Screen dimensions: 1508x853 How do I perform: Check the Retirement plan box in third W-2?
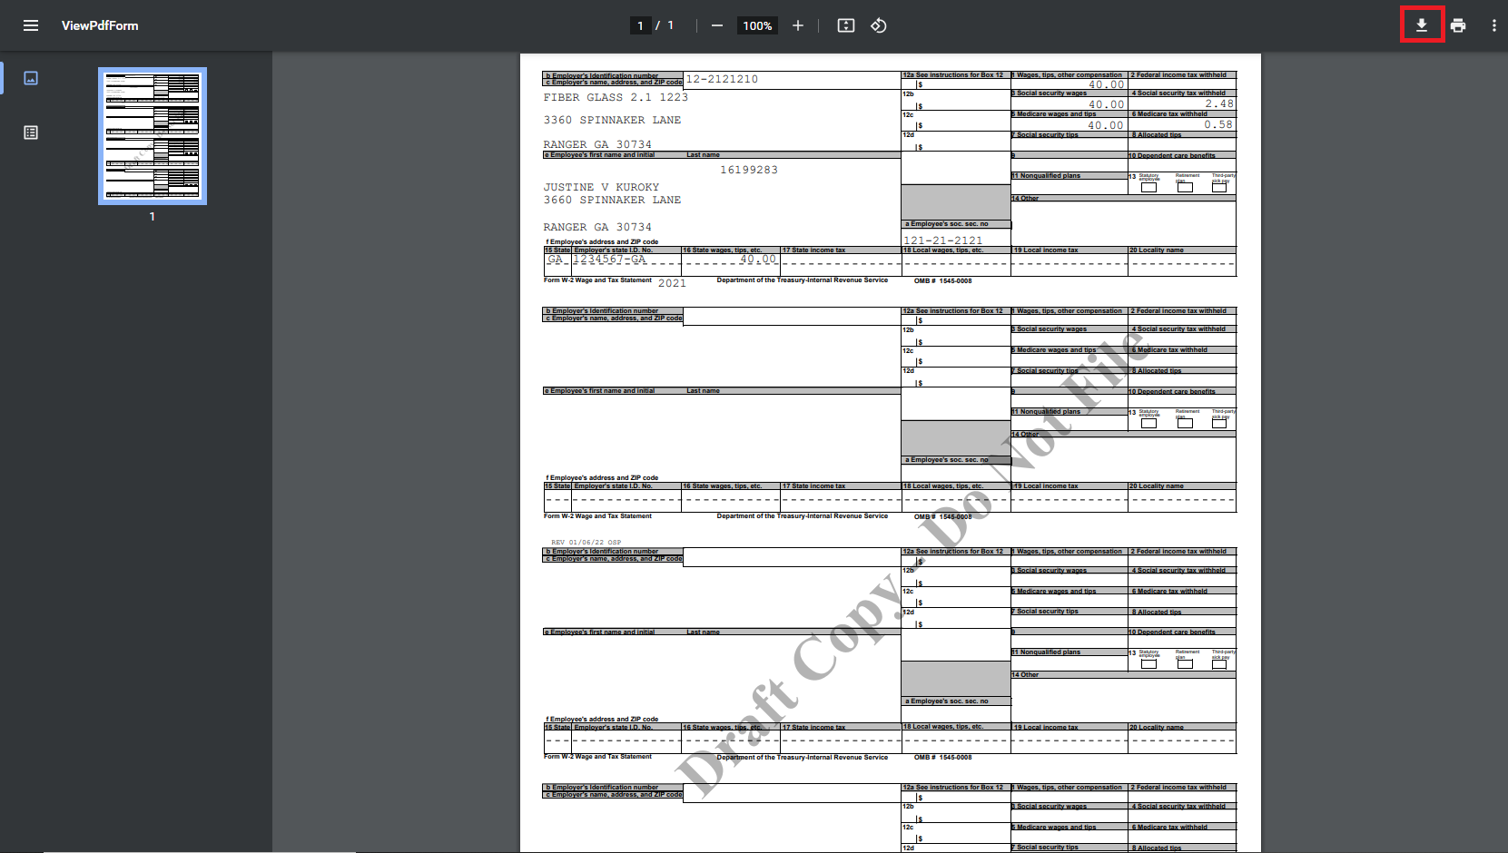[x=1185, y=664]
